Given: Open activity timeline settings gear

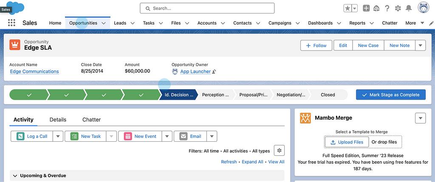Looking at the screenshot, I should [x=279, y=150].
